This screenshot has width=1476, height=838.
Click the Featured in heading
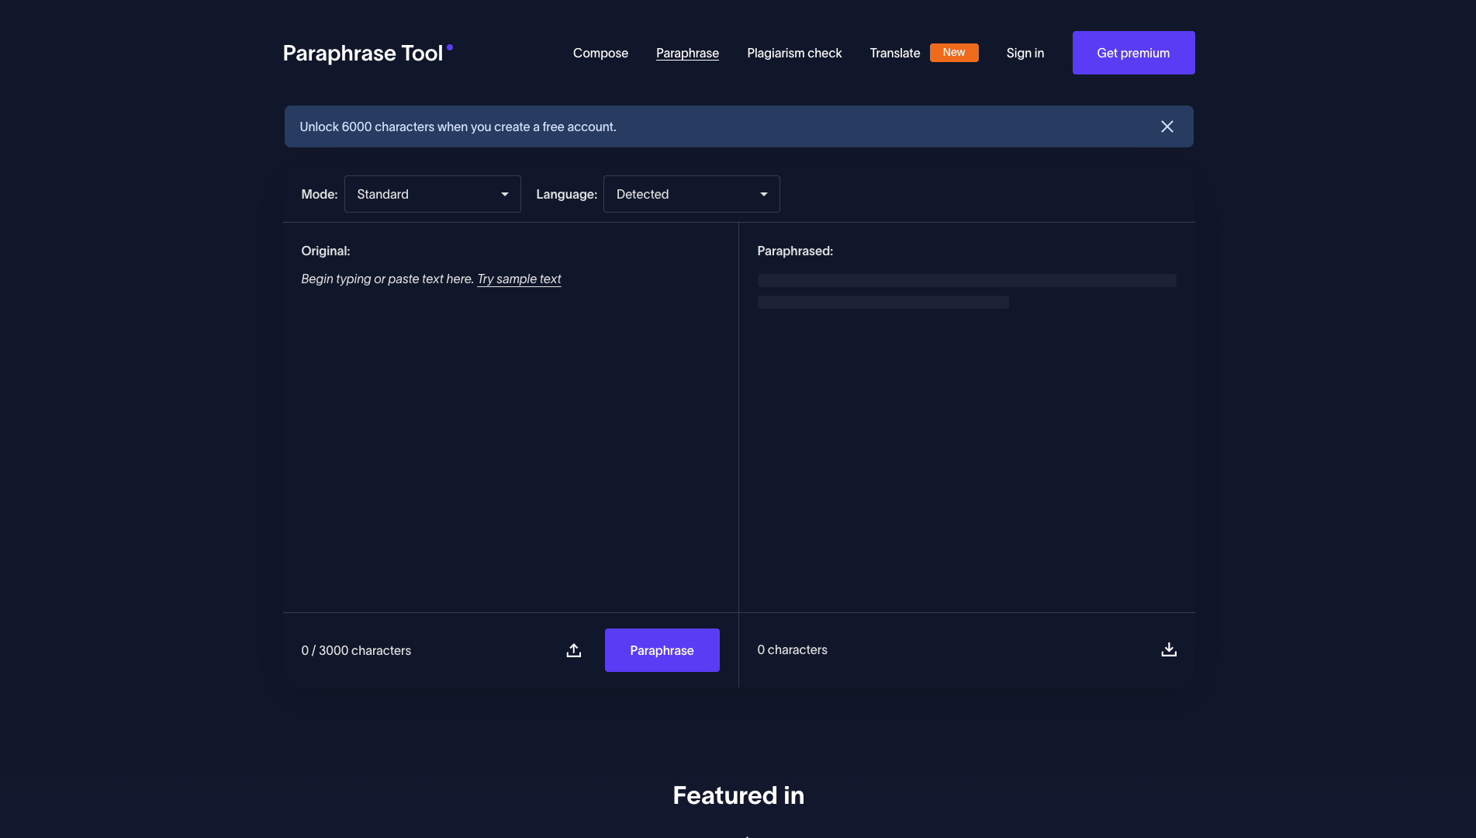tap(738, 795)
